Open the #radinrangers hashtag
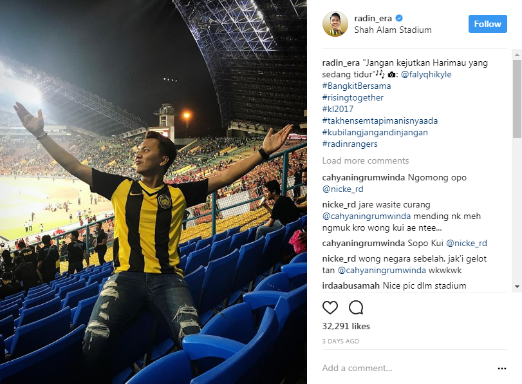The image size is (522, 384). point(350,144)
